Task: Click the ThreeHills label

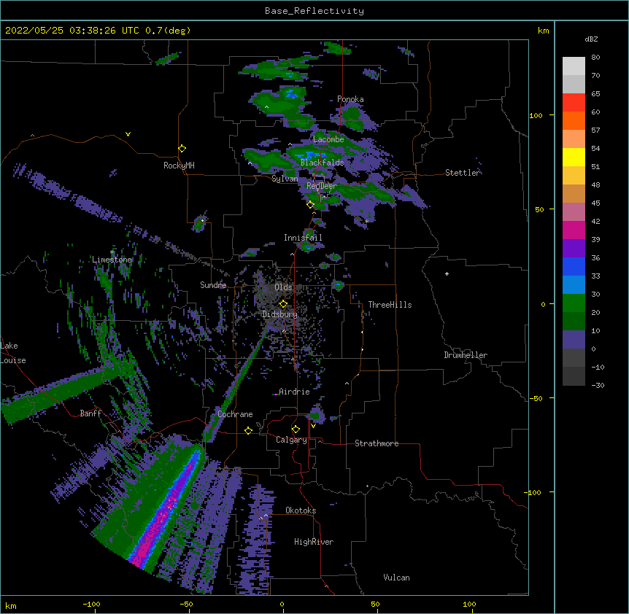Action: [390, 305]
